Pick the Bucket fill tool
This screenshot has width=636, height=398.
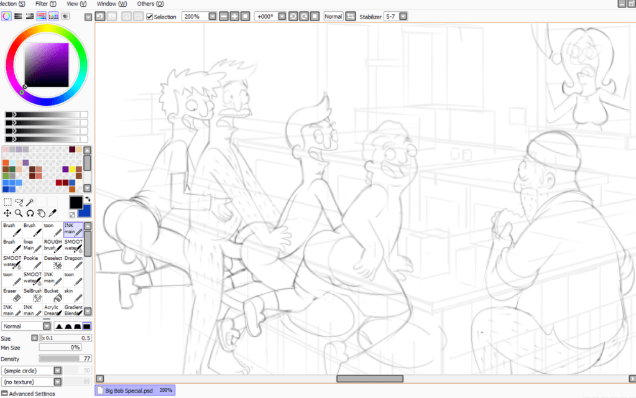pos(52,295)
